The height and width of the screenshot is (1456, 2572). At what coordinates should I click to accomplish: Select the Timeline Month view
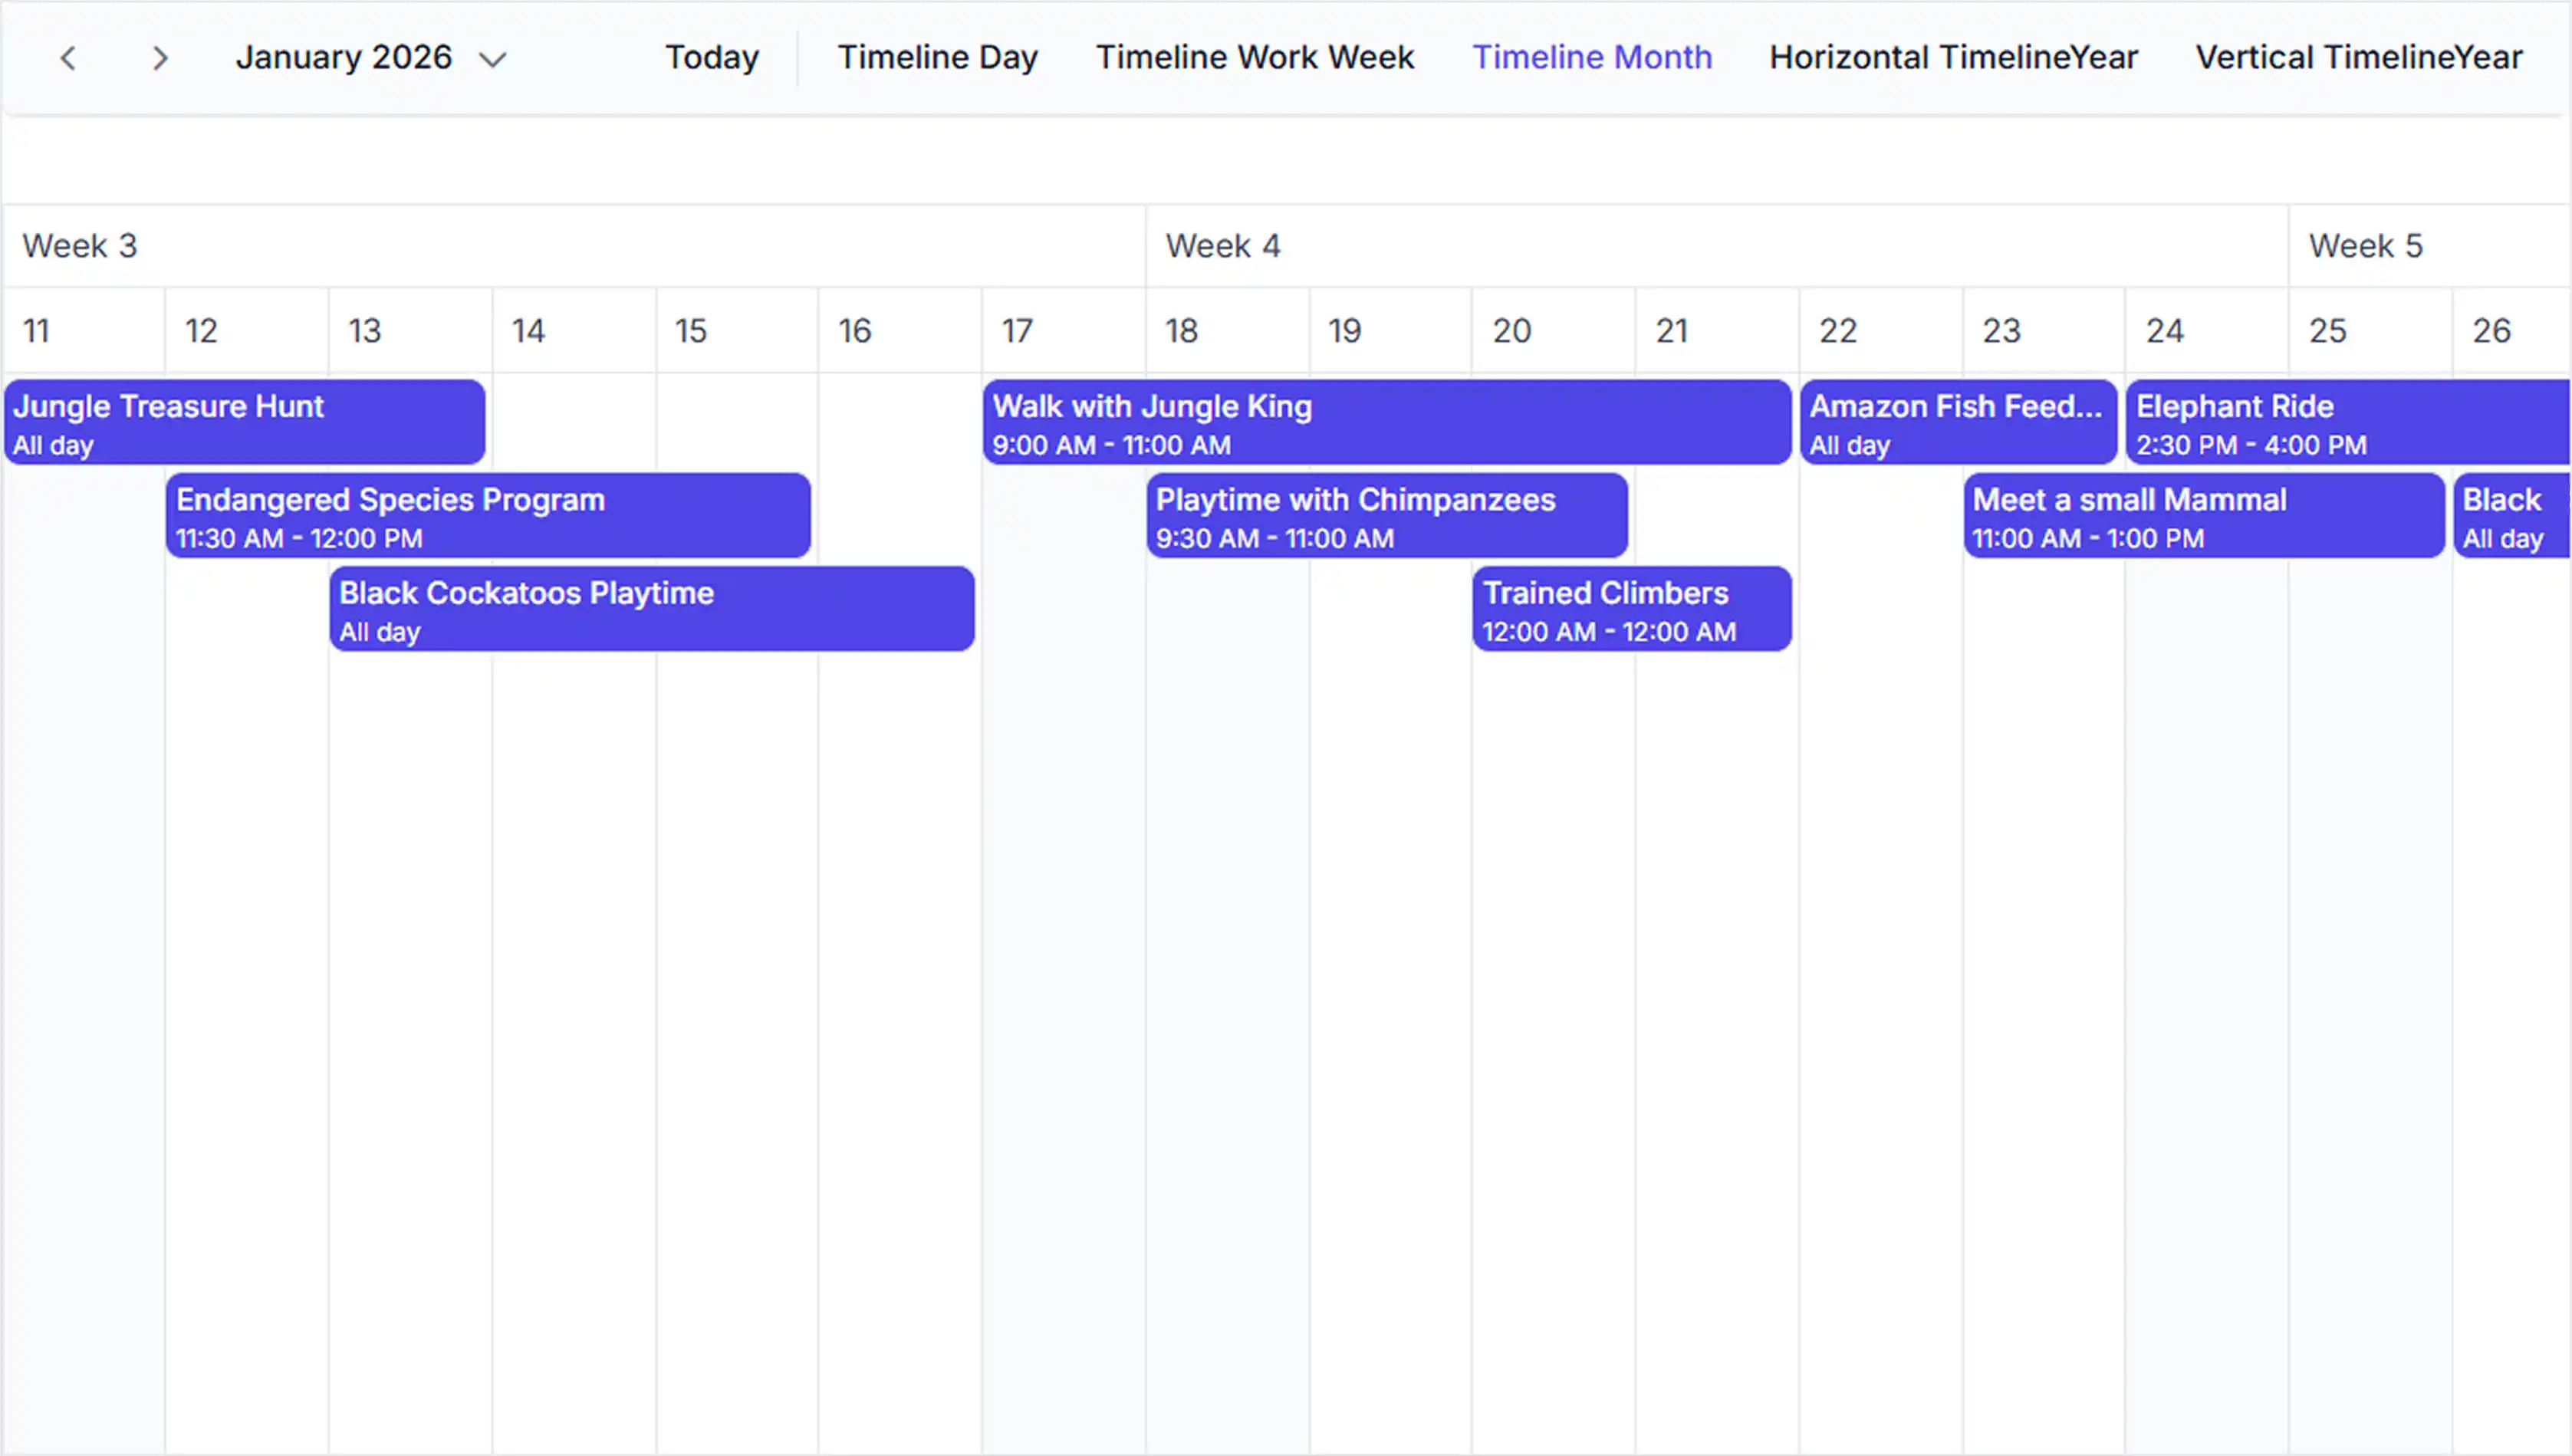[1592, 58]
